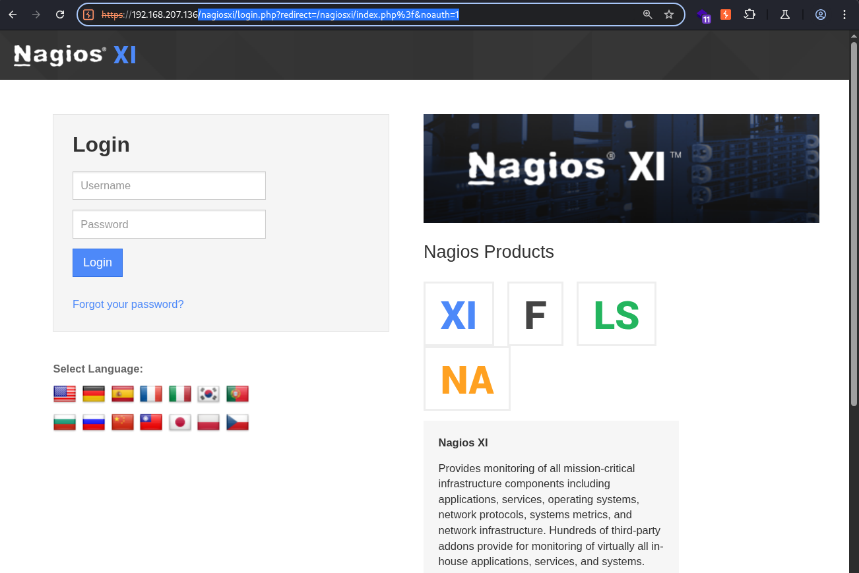
Task: Choose Taiwan flag language option
Action: [x=151, y=422]
